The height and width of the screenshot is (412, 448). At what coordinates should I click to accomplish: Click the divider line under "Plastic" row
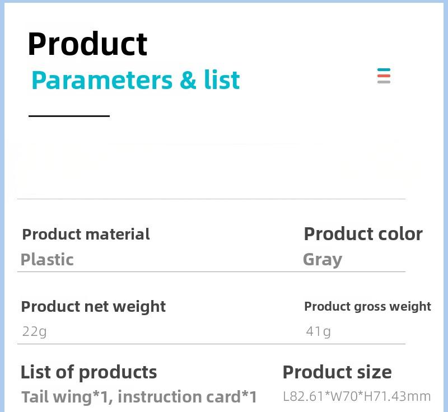pos(211,272)
